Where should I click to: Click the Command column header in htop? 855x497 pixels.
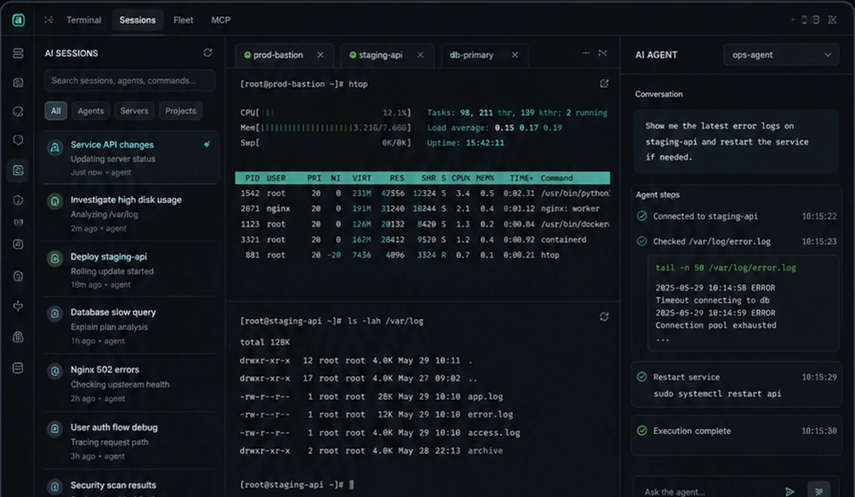point(557,178)
